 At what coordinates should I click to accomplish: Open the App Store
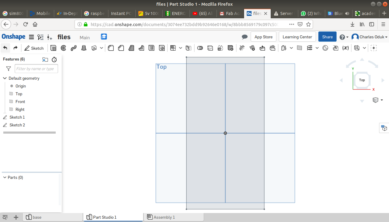tap(264, 37)
